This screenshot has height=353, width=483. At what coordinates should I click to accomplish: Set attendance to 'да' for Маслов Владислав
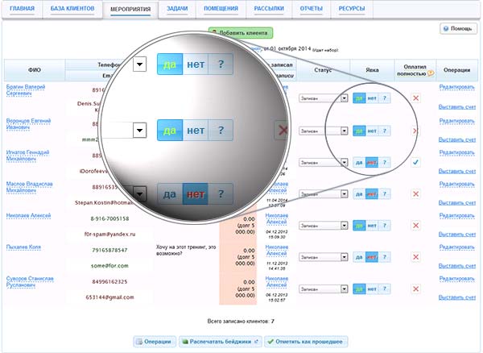pyautogui.click(x=357, y=194)
